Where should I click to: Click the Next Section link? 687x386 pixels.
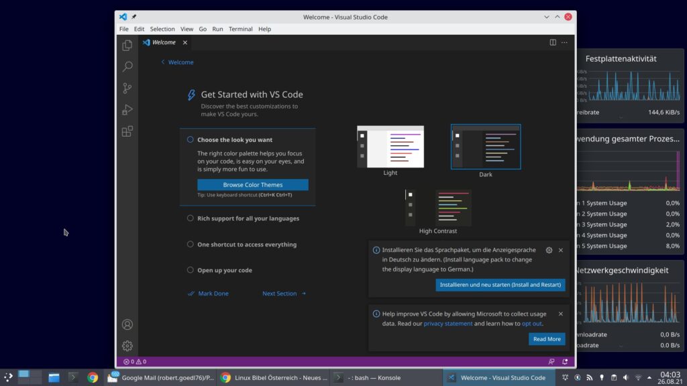coord(284,294)
